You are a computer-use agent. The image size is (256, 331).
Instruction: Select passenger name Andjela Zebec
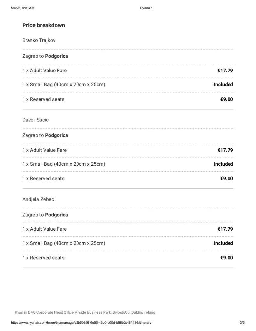38,199
